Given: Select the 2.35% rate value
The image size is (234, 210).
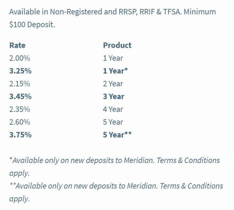Looking at the screenshot, I should point(19,109).
